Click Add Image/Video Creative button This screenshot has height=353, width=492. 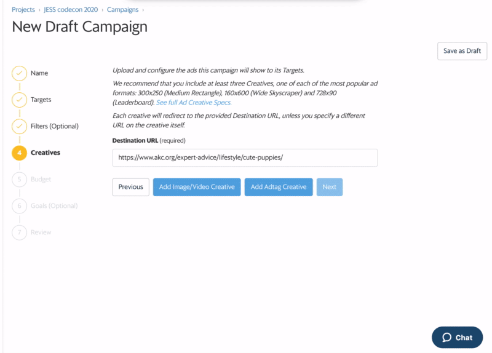point(197,187)
